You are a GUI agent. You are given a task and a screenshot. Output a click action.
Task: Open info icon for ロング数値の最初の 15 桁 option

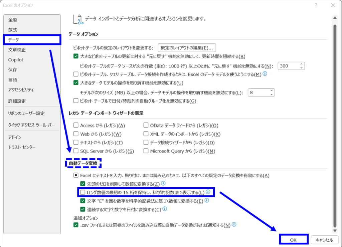(x=208, y=192)
